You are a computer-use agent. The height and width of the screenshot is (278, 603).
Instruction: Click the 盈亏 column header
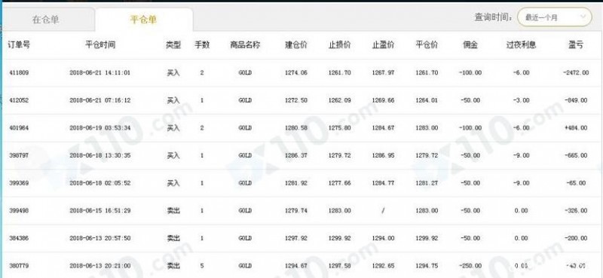[576, 44]
